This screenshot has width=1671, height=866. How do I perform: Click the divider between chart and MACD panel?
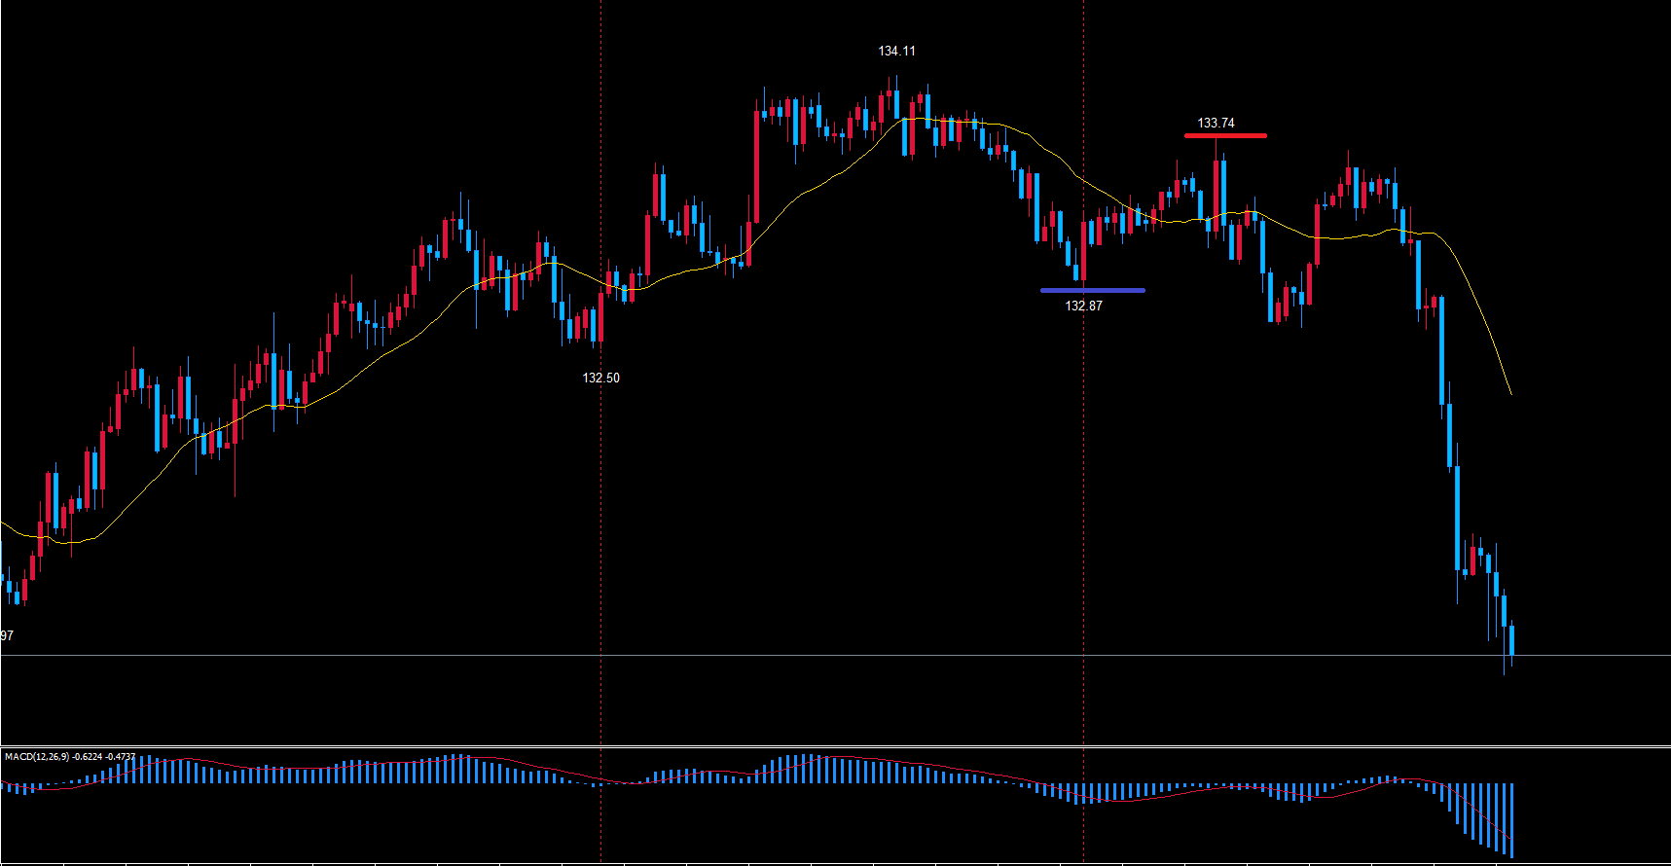pos(835,746)
